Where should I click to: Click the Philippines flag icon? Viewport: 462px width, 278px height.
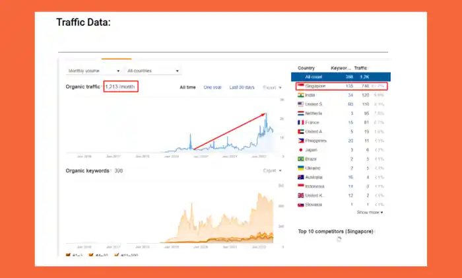[x=300, y=141]
